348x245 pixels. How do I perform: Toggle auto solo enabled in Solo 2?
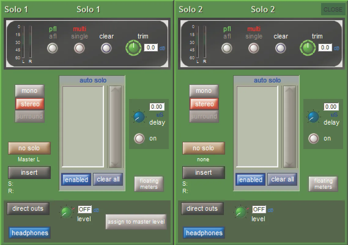(x=250, y=179)
